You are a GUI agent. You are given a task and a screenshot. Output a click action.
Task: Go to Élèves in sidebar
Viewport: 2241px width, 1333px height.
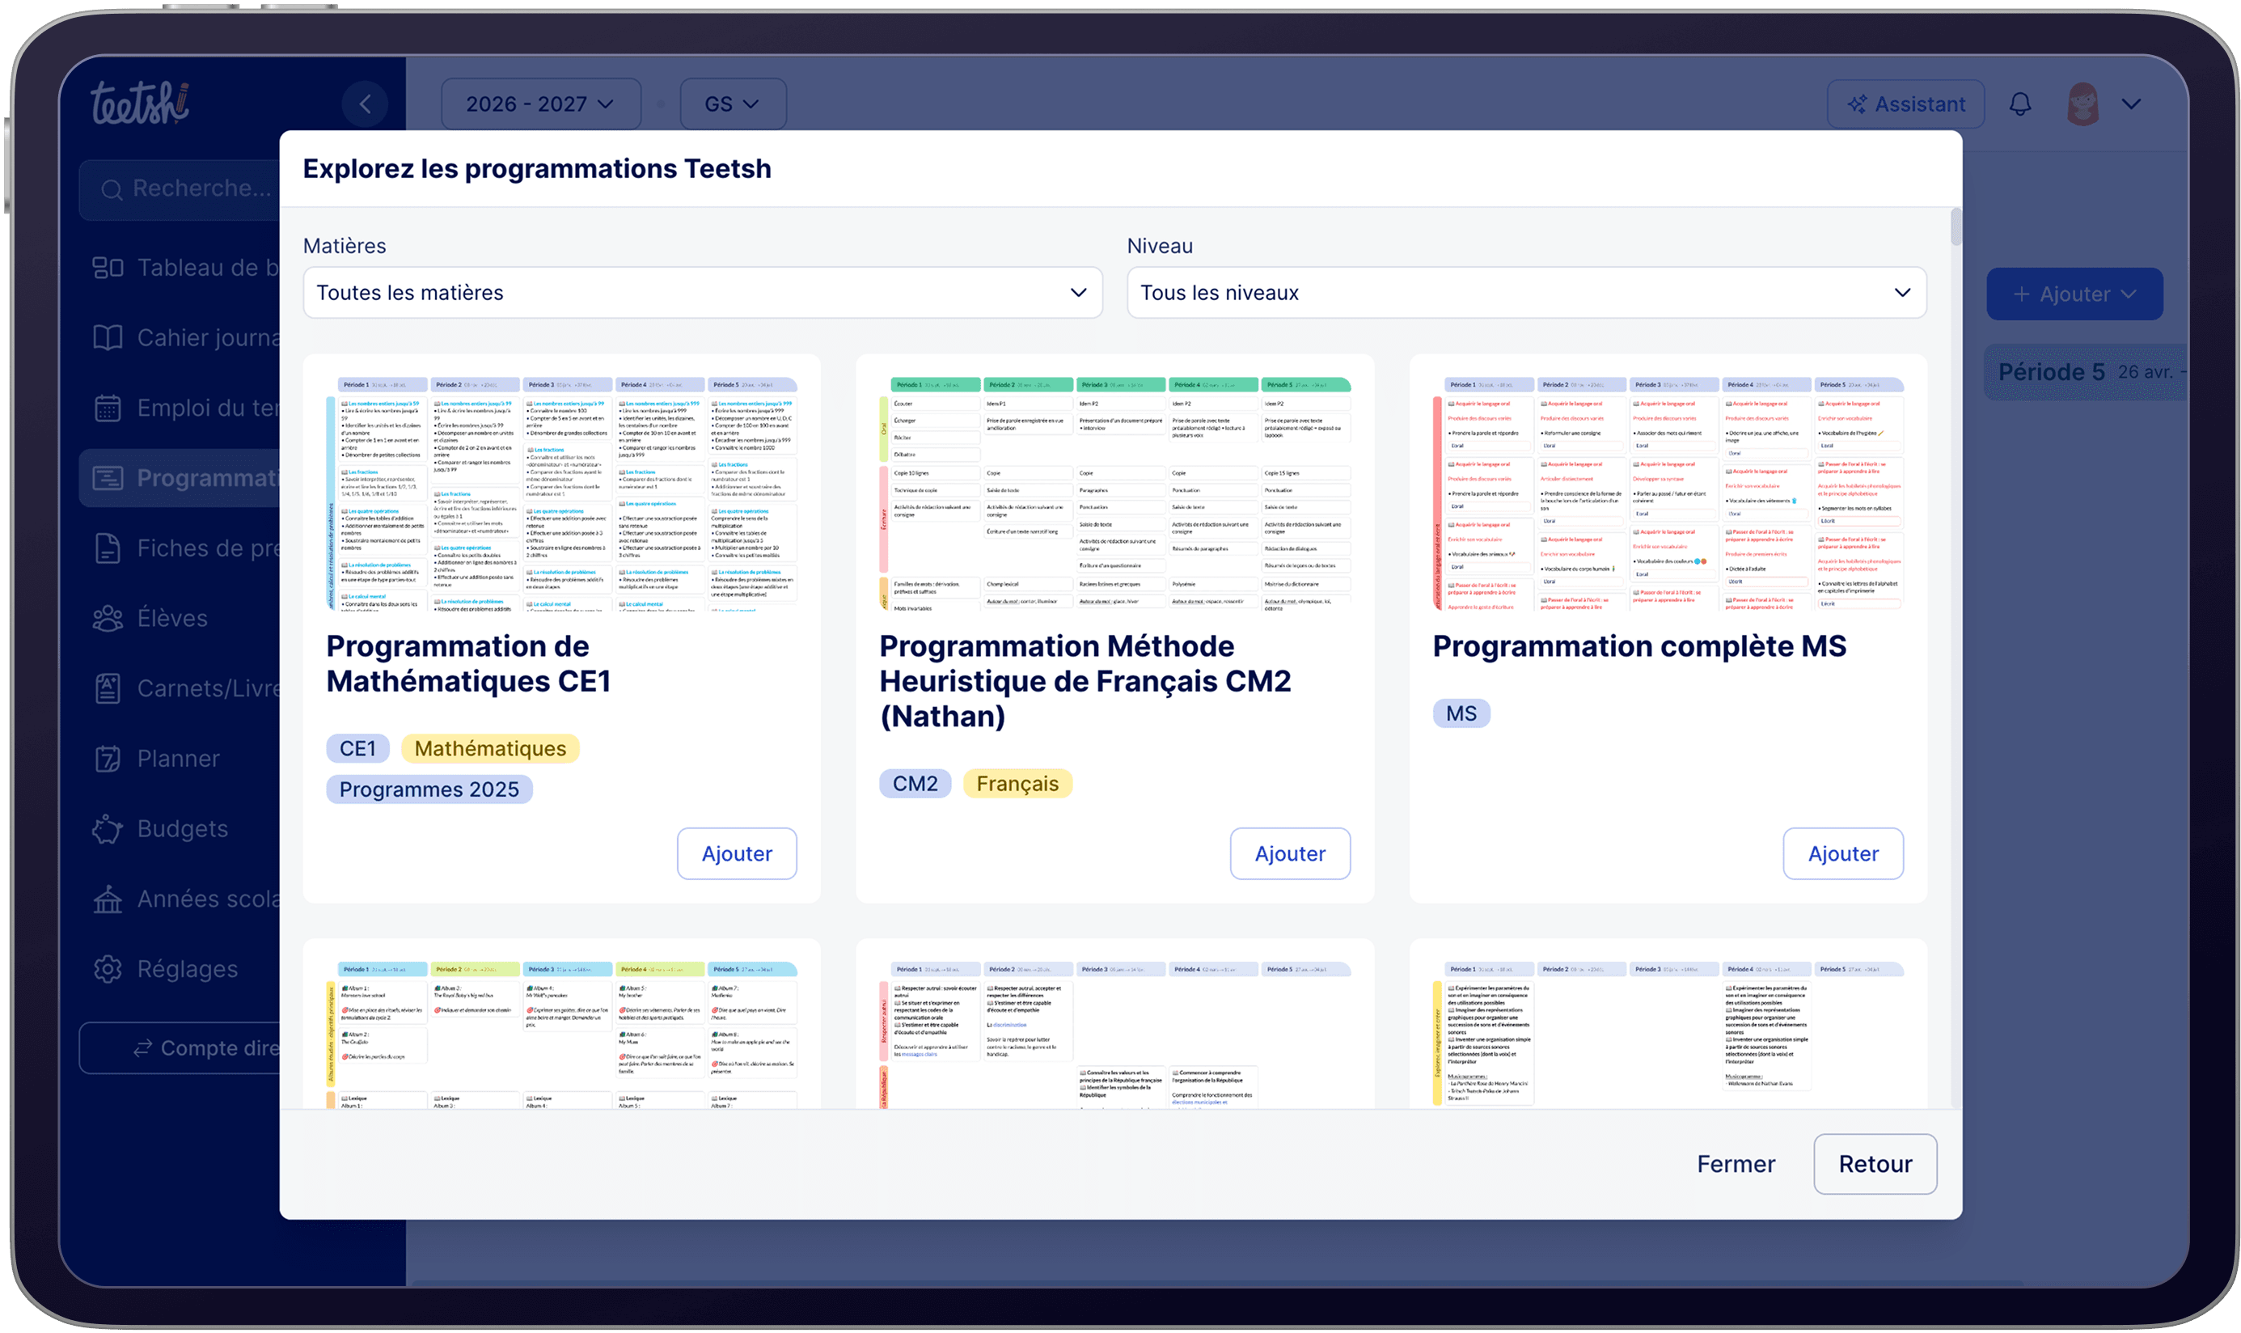click(x=172, y=618)
